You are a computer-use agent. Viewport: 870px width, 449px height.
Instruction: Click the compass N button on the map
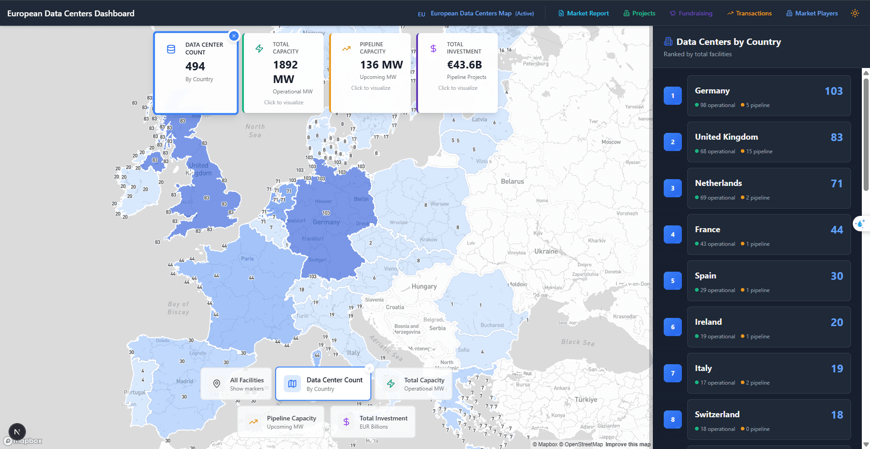[x=17, y=432]
